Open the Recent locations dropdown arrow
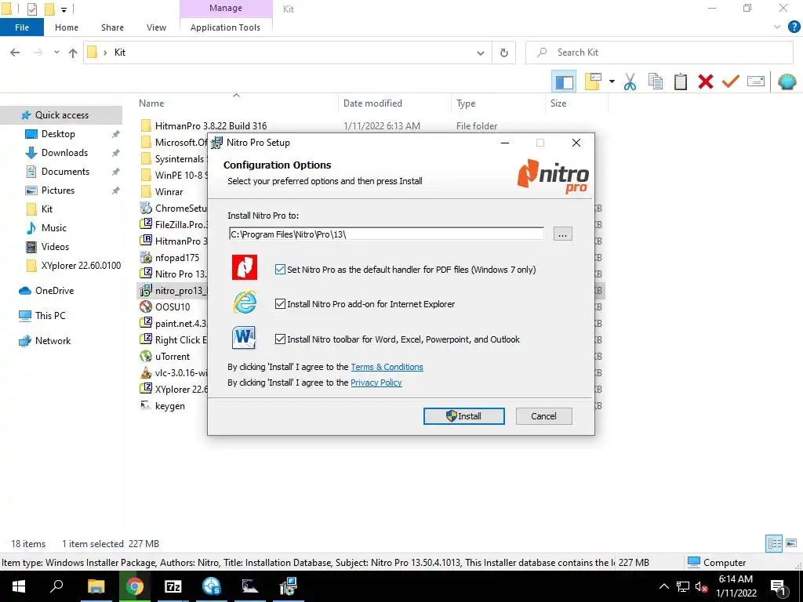The height and width of the screenshot is (602, 803). coord(56,53)
